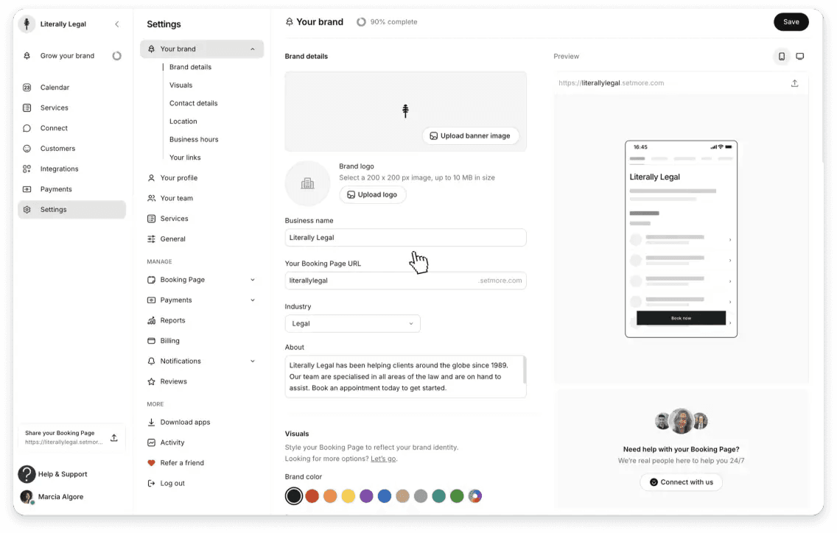
Task: Open the Calendar icon in the sidebar
Action: pos(27,88)
